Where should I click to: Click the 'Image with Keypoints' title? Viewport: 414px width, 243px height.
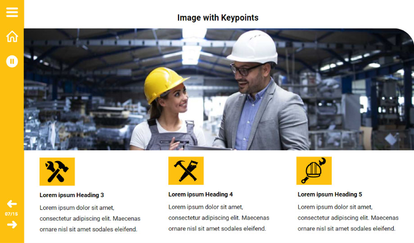pos(218,18)
